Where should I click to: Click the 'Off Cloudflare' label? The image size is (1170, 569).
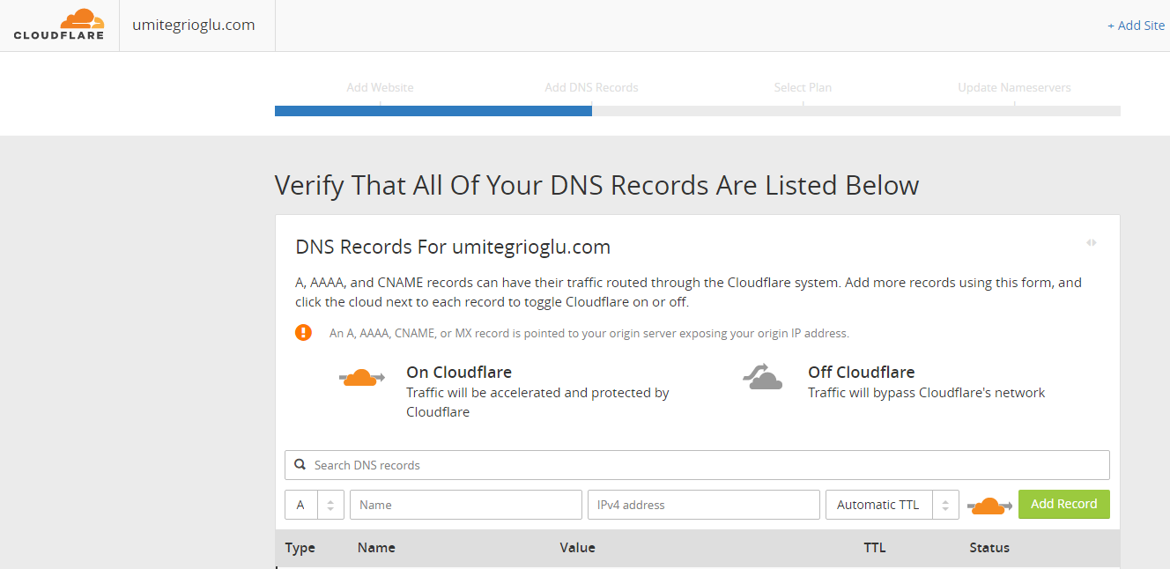click(862, 372)
